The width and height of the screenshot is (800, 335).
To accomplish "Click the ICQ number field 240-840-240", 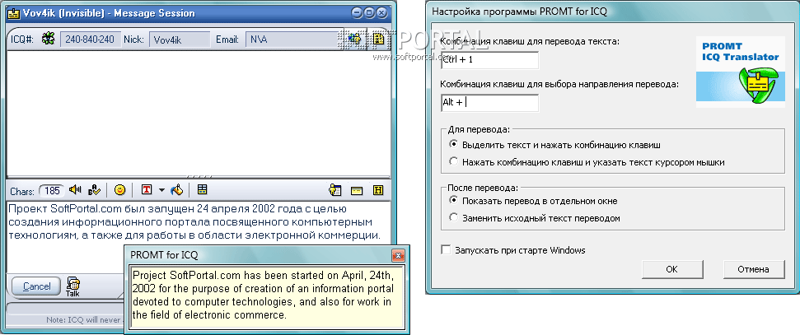I will click(91, 40).
